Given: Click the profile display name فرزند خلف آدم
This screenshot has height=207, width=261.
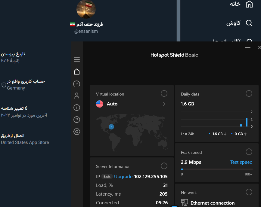Looking at the screenshot, I should click(x=90, y=24).
